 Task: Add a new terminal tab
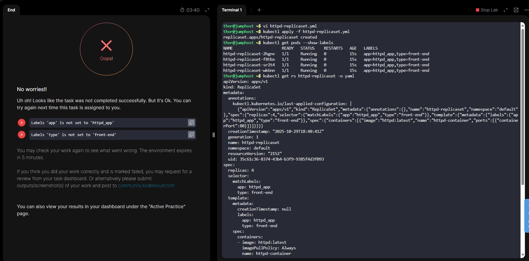[259, 10]
